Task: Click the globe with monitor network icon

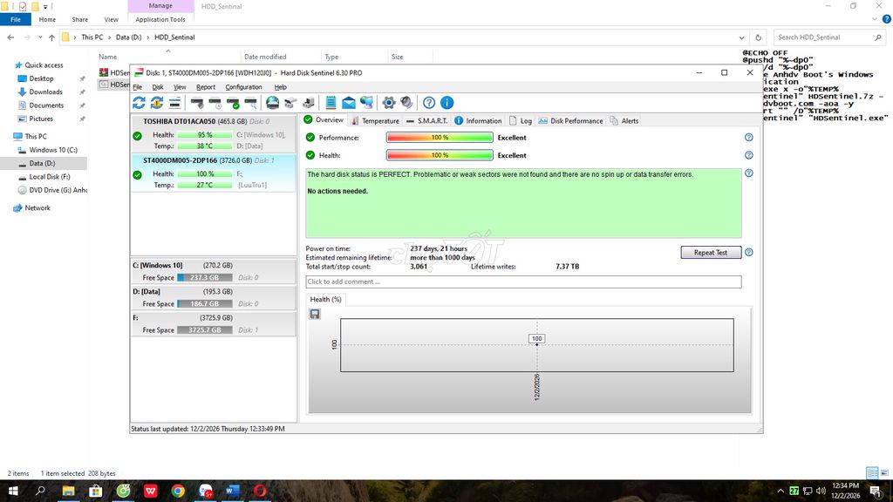Action: (366, 103)
